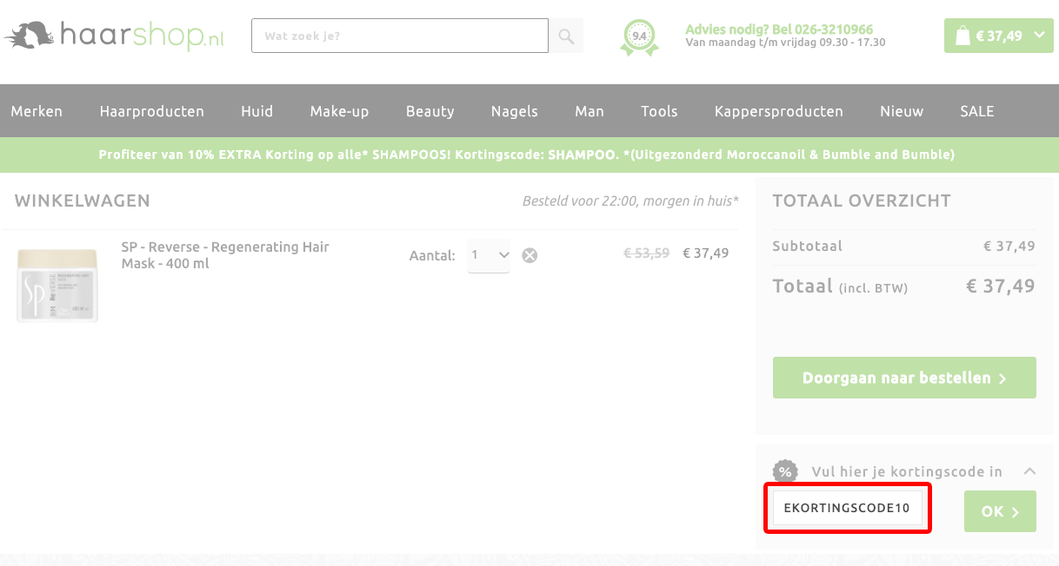This screenshot has height=566, width=1059.
Task: Click the TOTAAL OVERZICHT heading
Action: (x=862, y=201)
